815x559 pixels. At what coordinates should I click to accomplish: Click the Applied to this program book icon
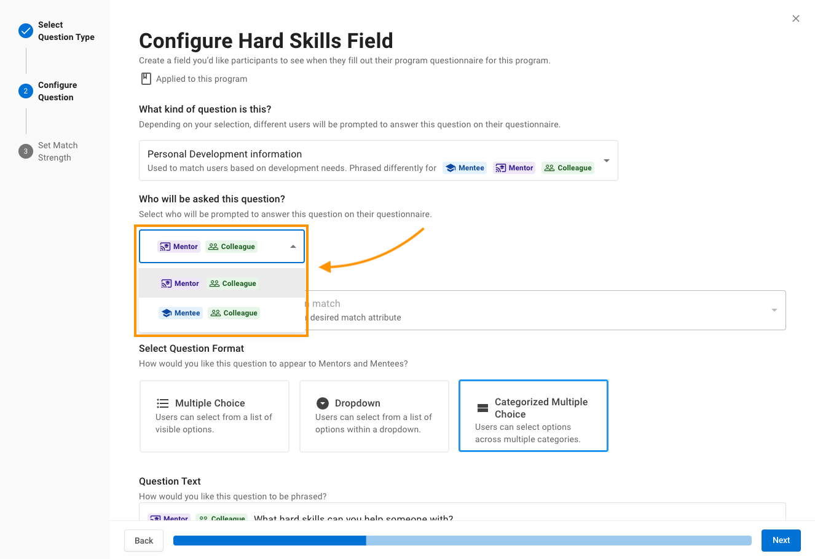click(146, 79)
